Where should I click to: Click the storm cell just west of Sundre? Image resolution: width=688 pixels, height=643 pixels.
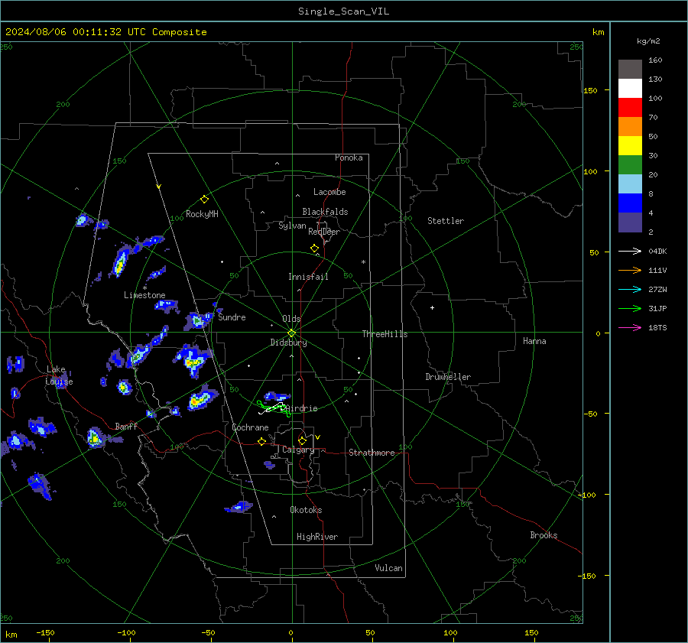tap(197, 321)
